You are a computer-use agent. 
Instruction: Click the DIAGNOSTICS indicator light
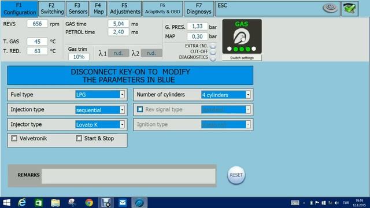(x=213, y=58)
